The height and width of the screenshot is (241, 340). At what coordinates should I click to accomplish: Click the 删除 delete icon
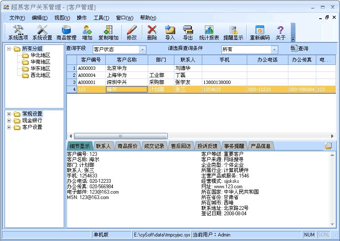(x=151, y=32)
